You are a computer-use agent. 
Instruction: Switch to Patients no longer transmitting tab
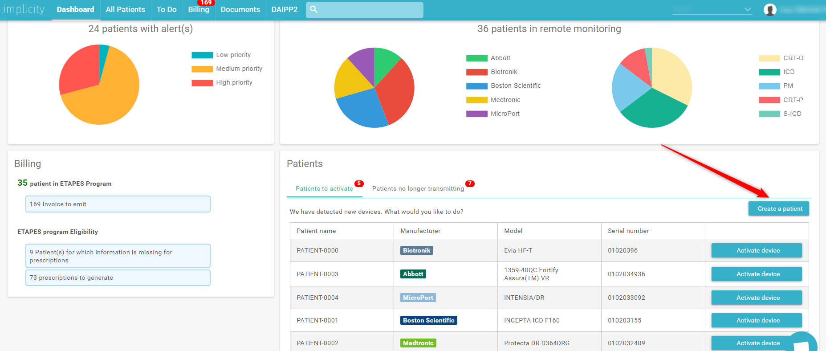[x=418, y=188]
